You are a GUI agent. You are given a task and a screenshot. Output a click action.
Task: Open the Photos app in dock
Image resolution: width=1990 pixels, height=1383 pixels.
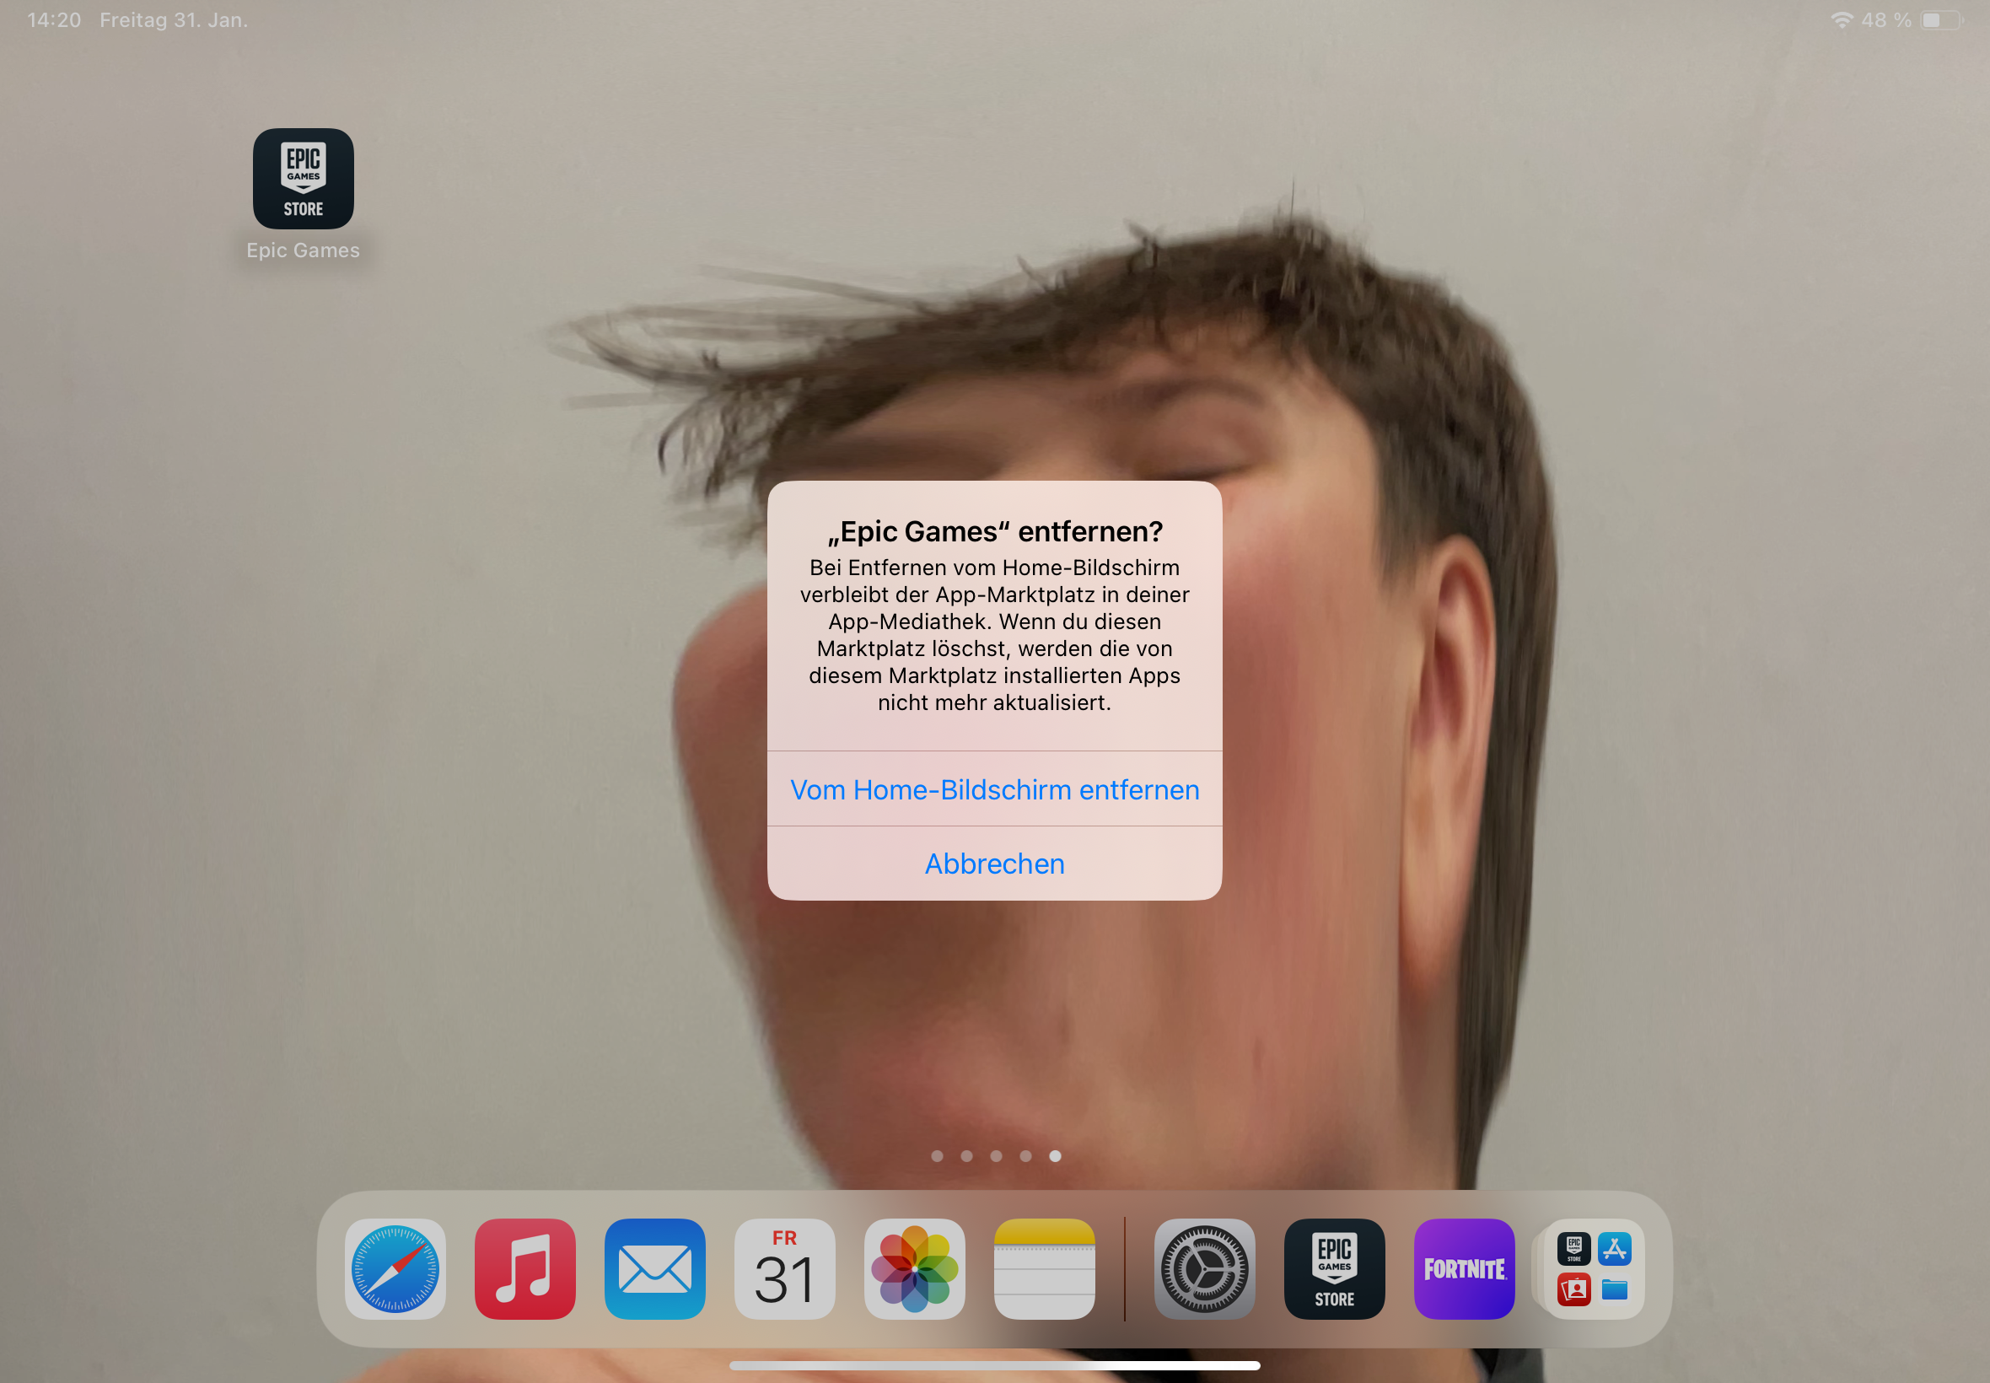click(915, 1268)
